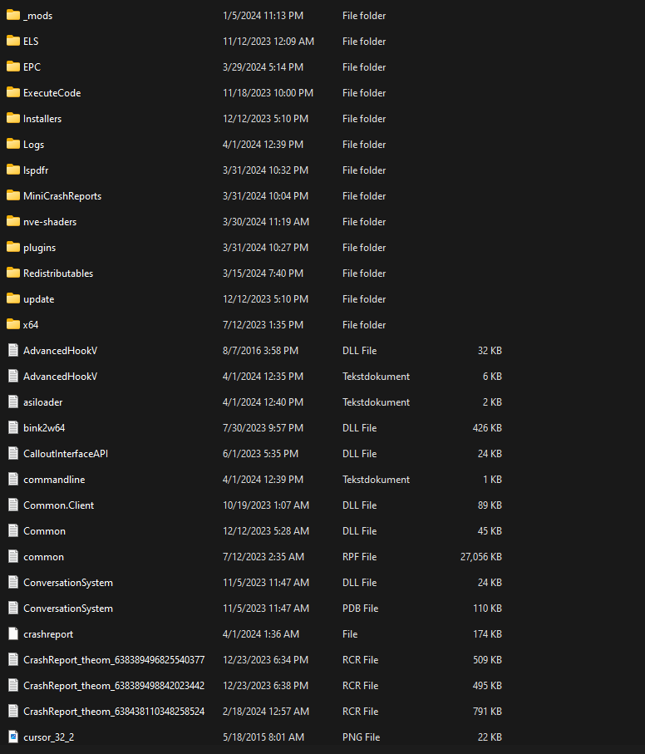Click the cursor_32_2 file name
645x754 pixels.
tap(48, 737)
